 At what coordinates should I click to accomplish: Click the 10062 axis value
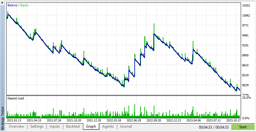(246, 16)
